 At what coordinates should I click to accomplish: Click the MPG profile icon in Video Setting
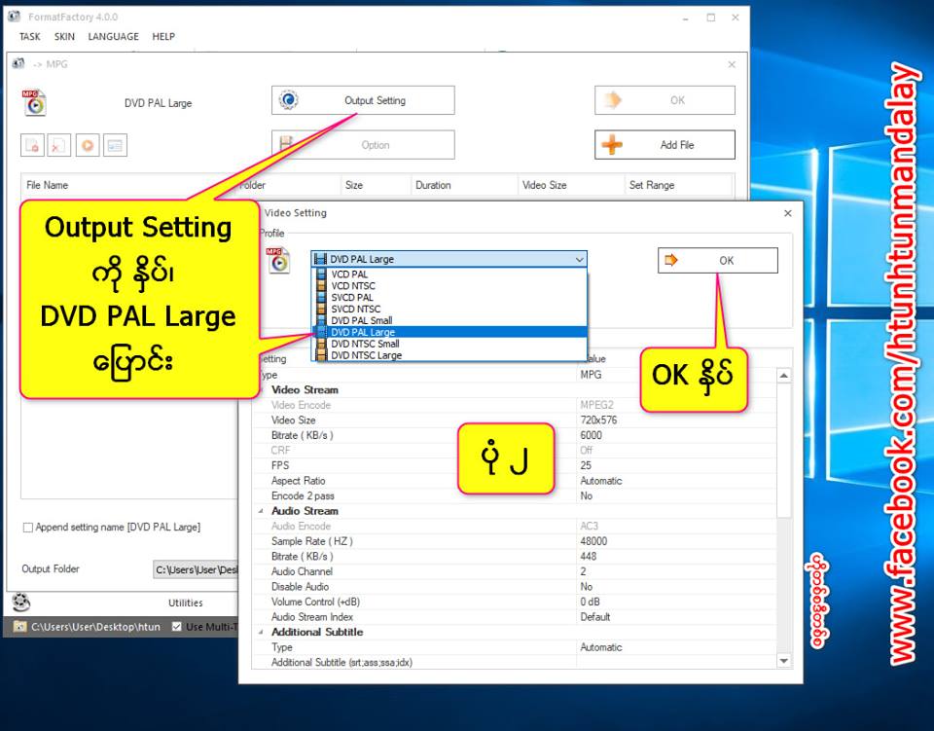click(278, 260)
